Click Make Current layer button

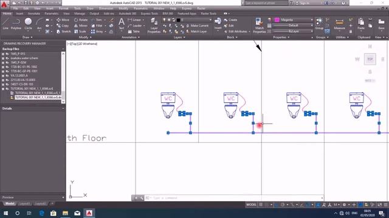(x=197, y=25)
